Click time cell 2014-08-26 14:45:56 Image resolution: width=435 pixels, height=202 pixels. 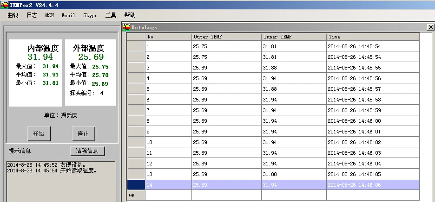[373, 78]
